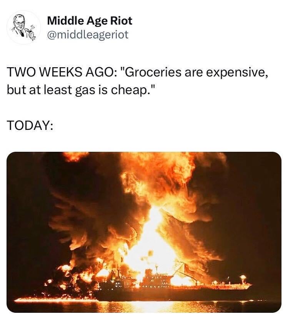Screen dimensions: 288x322
Task: Click the Middle Age Riot profile avatar
Action: pos(23,28)
